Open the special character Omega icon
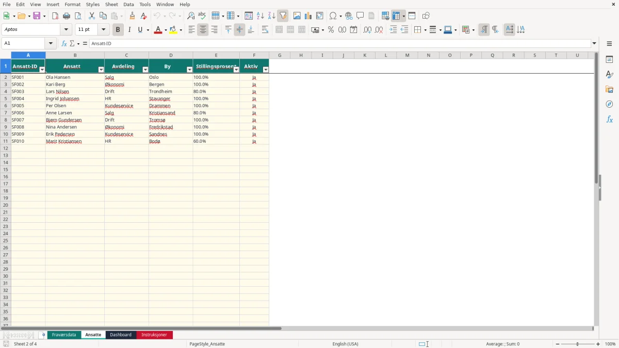 (333, 16)
